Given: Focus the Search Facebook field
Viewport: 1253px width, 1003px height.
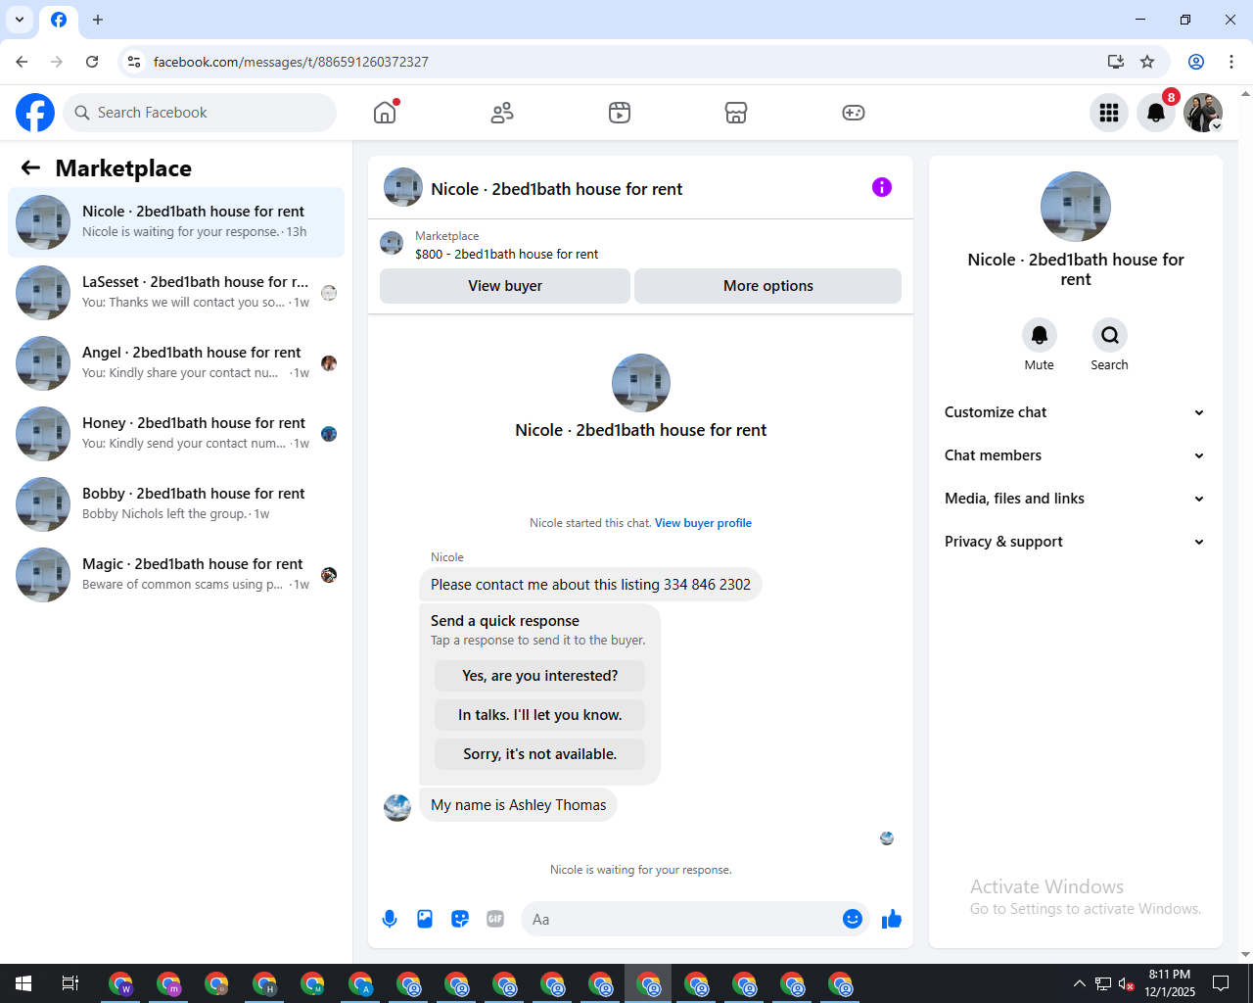Looking at the screenshot, I should coord(200,113).
